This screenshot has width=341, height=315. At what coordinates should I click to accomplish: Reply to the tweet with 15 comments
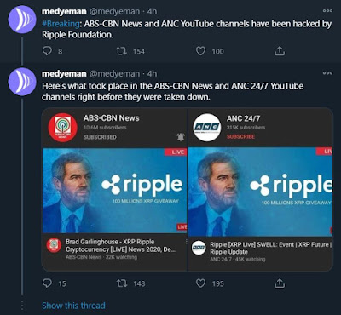pos(47,283)
